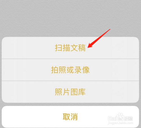Click the 图库 characters in third option
The width and height of the screenshot is (141, 128).
click(x=78, y=92)
